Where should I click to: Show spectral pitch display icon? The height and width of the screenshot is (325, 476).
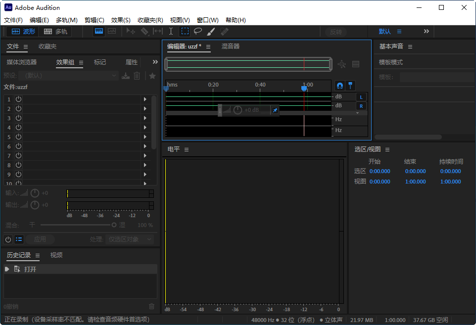tap(112, 31)
